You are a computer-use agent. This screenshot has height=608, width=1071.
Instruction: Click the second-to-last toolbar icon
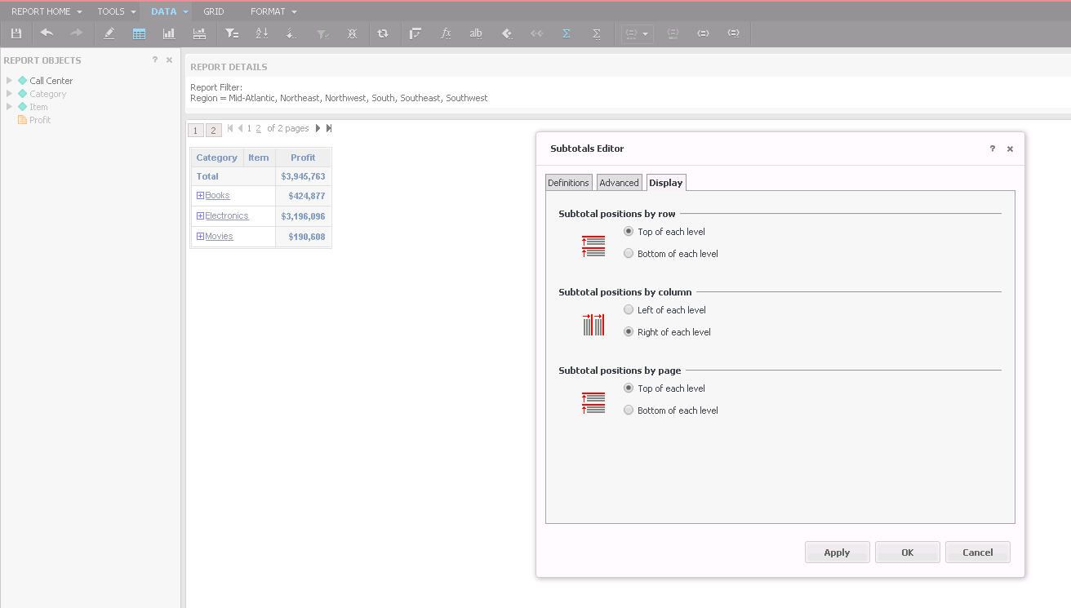[x=703, y=33]
